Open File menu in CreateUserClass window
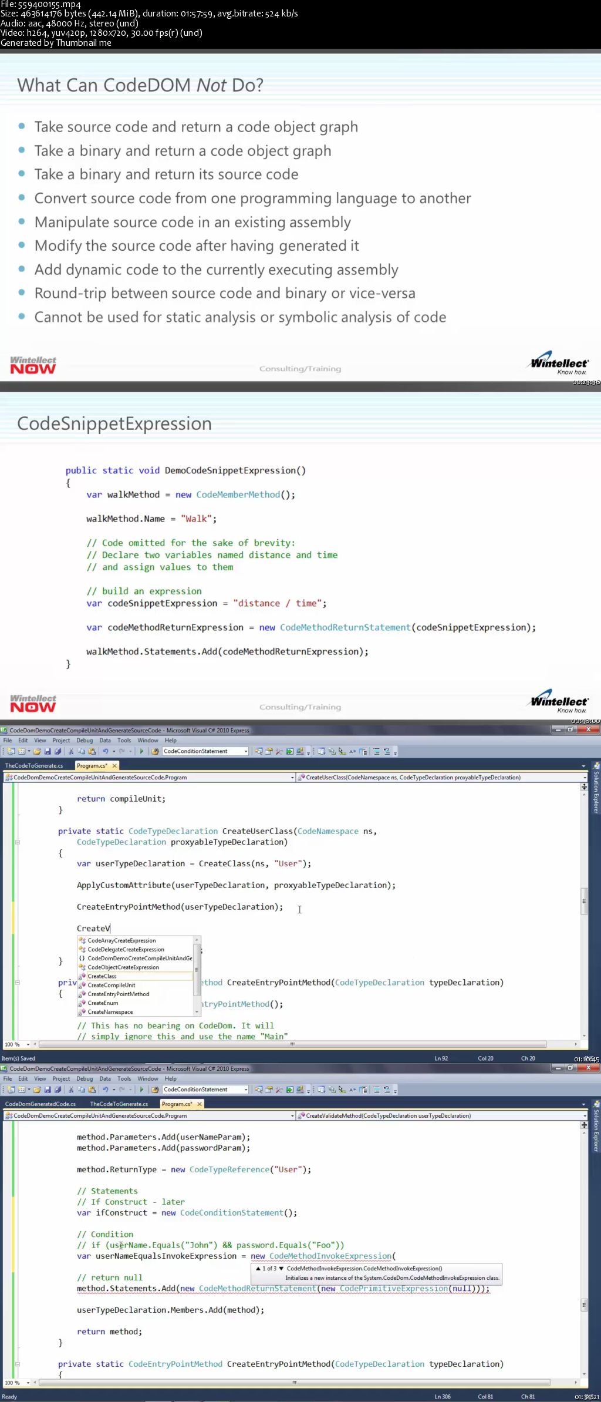The height and width of the screenshot is (1402, 601). 8,741
